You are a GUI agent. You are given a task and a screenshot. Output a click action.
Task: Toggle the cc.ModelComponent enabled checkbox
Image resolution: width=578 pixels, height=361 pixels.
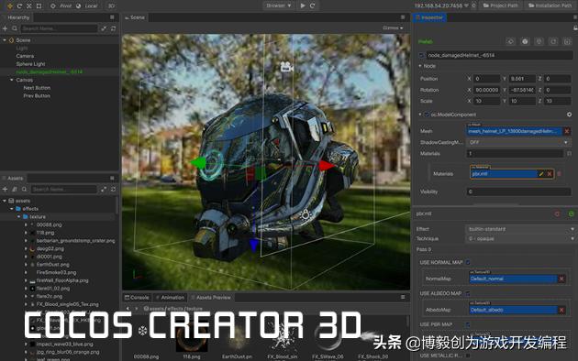pos(427,115)
